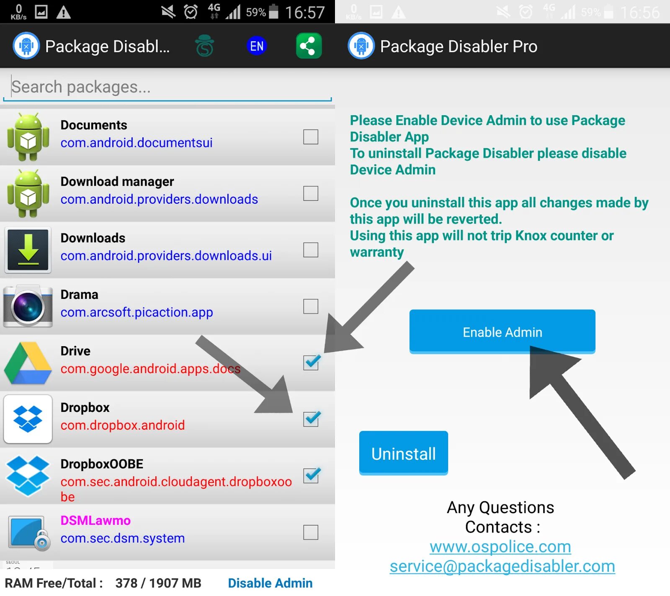Tap the Google Drive triangle icon
This screenshot has height=596, width=670.
(28, 363)
